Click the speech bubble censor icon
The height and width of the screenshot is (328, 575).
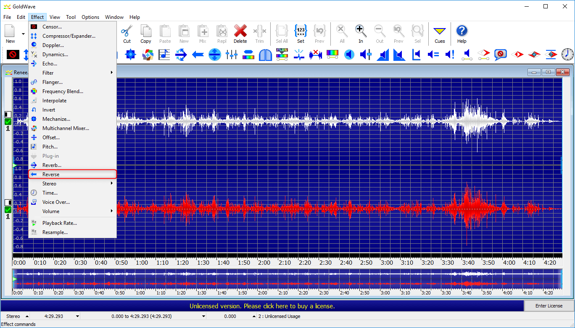(x=500, y=55)
